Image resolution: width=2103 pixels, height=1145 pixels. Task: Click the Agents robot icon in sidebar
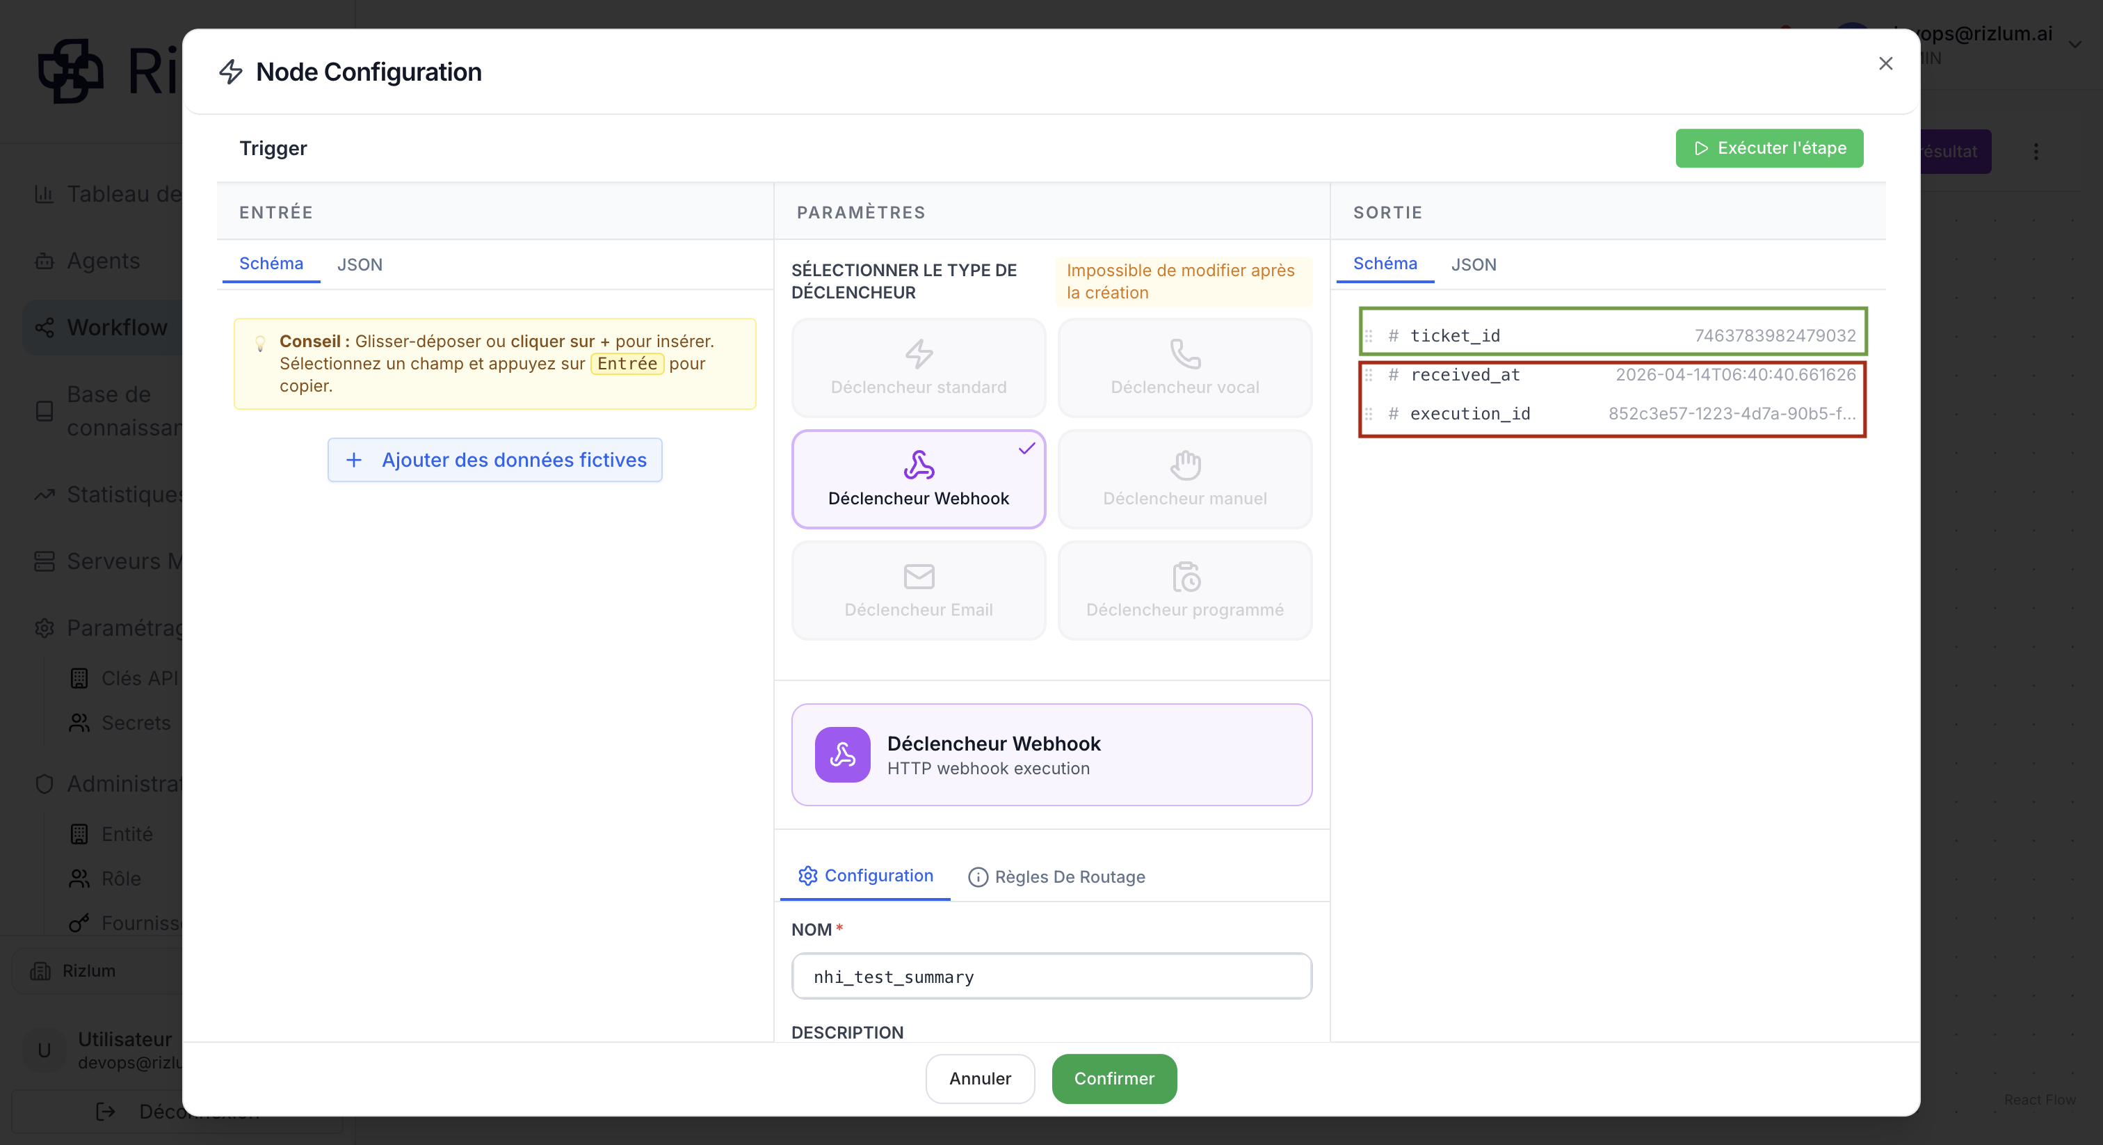[44, 262]
